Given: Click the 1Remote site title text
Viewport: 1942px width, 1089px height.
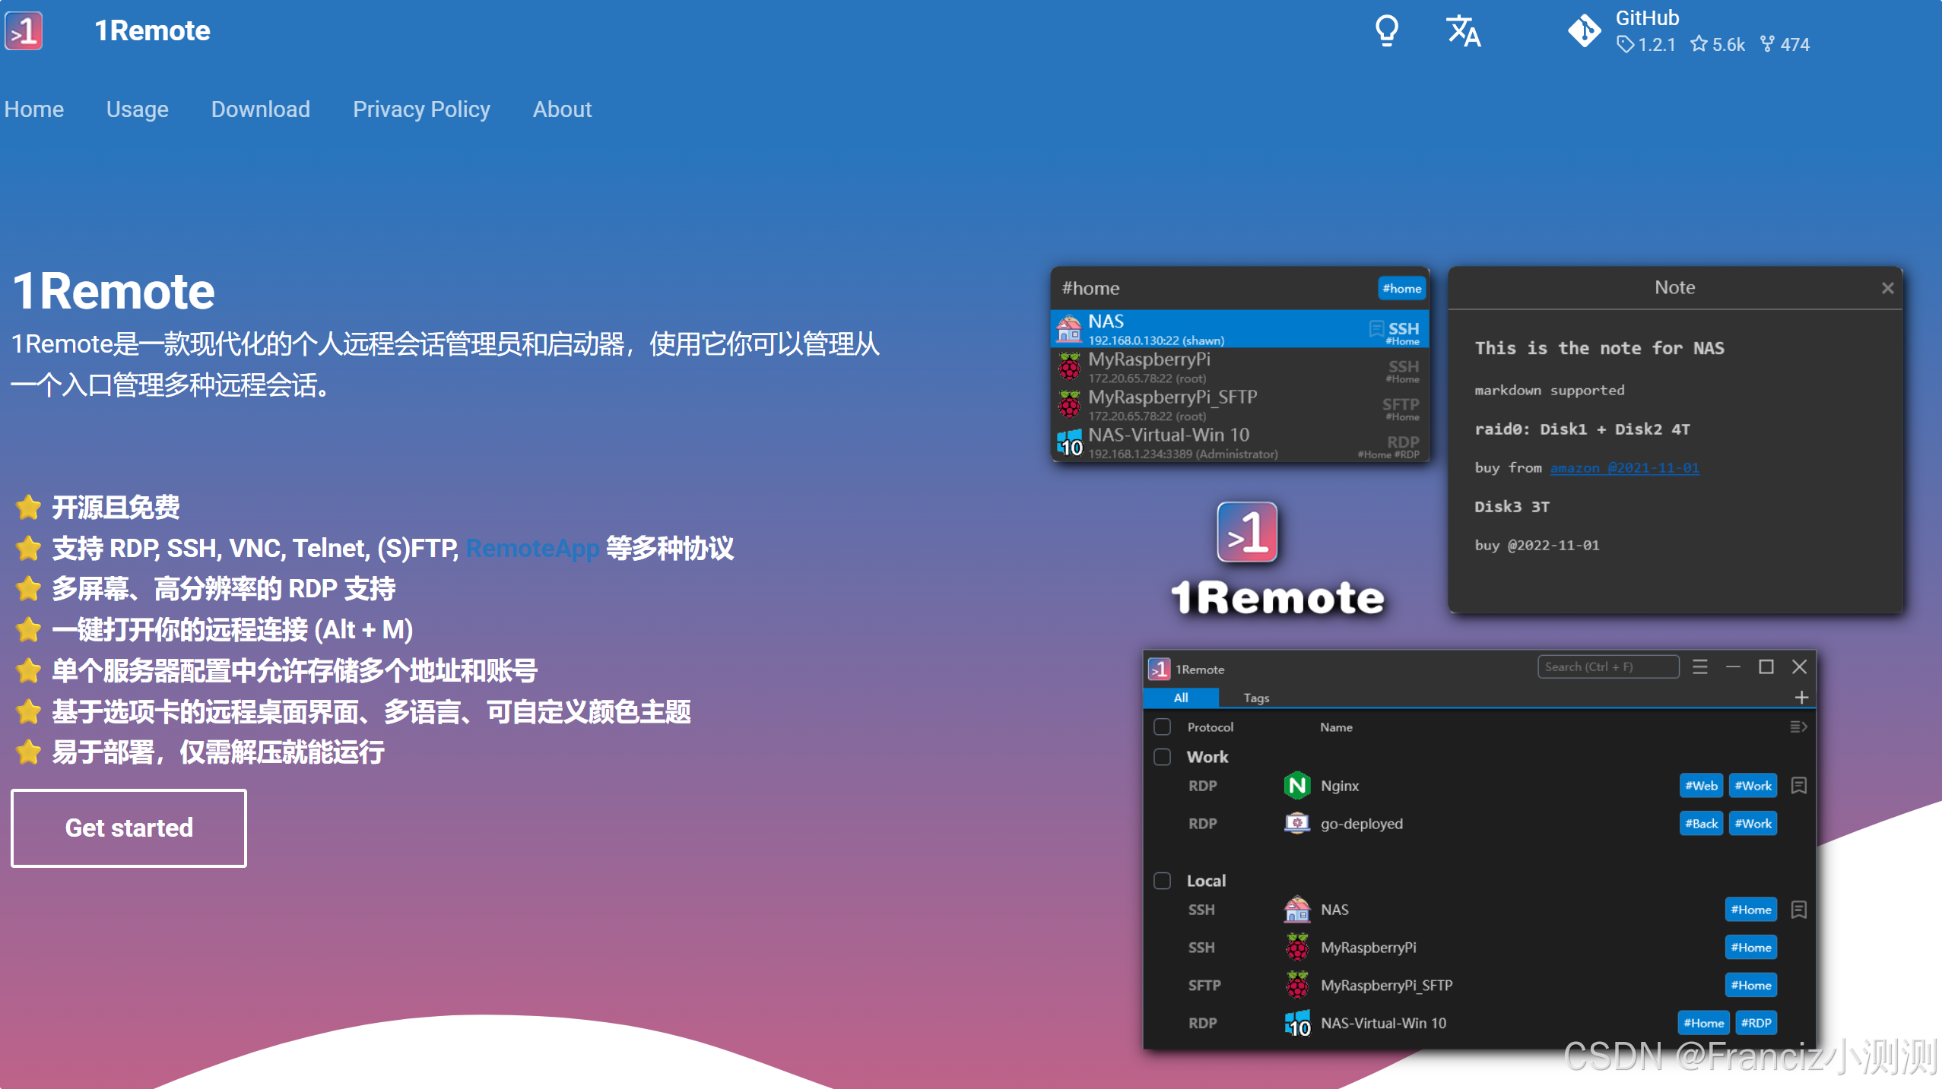Looking at the screenshot, I should (x=152, y=31).
